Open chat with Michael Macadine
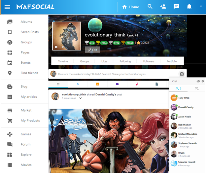 tap(187, 135)
